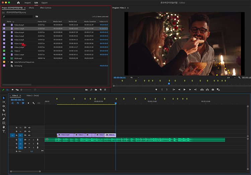Switch to Export workspace tab
The image size is (251, 175).
[x=44, y=3]
